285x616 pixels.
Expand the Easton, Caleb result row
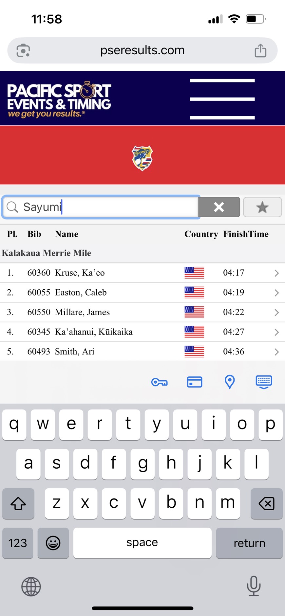click(276, 293)
